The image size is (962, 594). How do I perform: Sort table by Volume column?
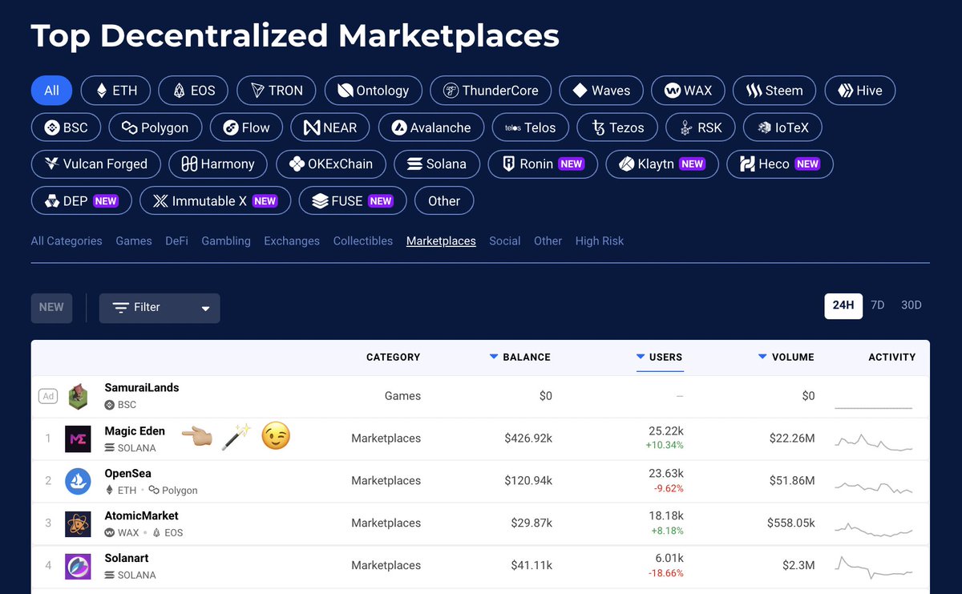(x=786, y=357)
